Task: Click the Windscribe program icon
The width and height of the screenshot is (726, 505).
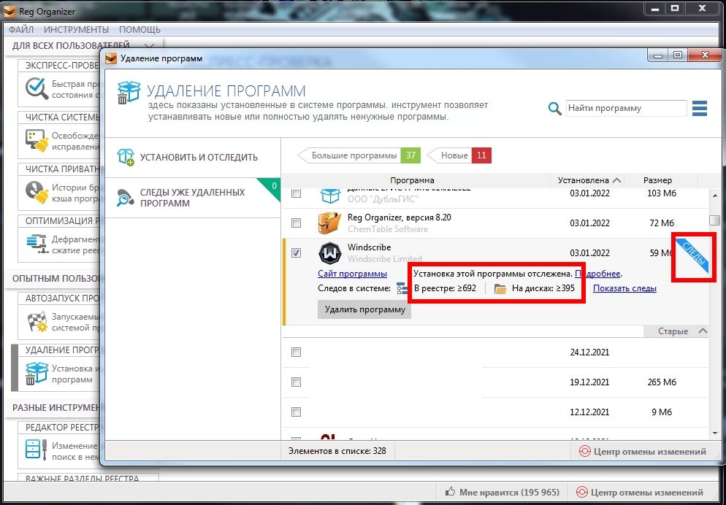Action: (330, 253)
